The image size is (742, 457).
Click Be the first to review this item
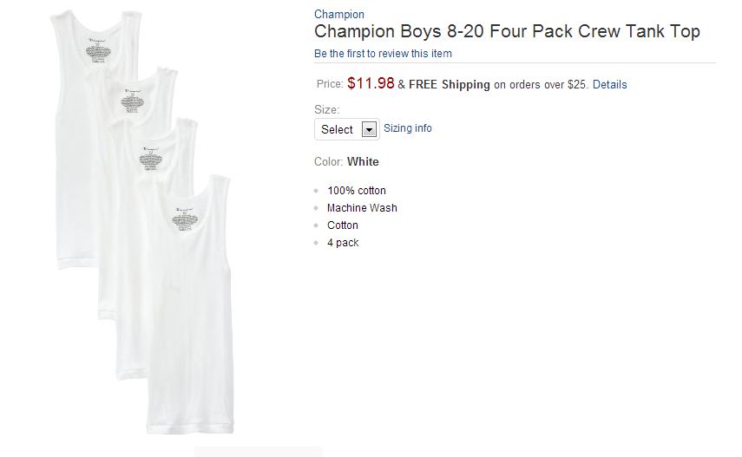click(x=383, y=54)
